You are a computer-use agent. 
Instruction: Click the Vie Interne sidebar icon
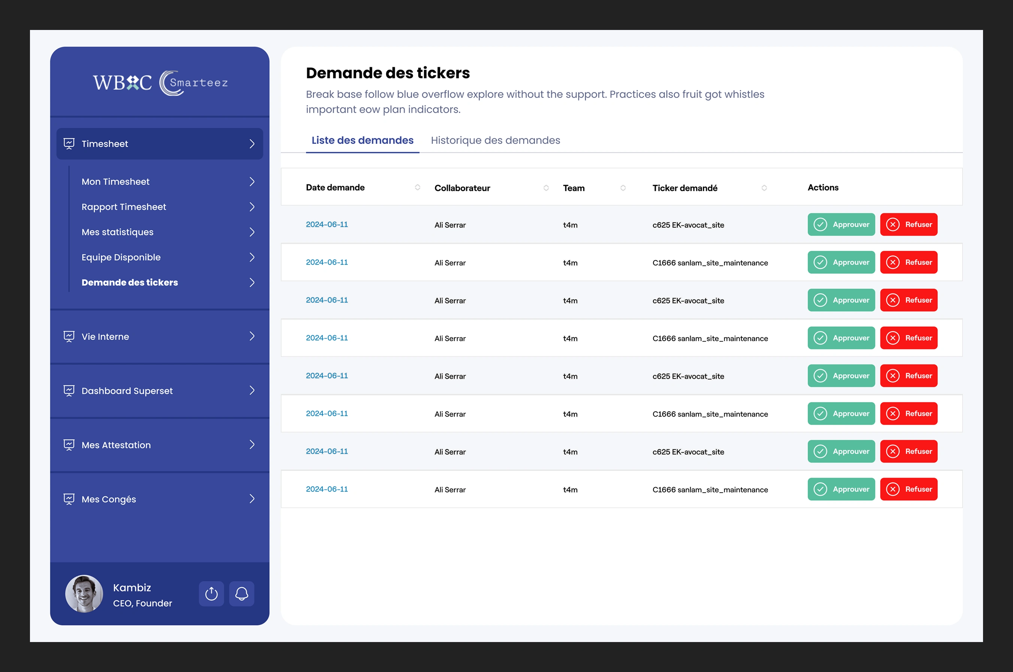[x=69, y=336]
